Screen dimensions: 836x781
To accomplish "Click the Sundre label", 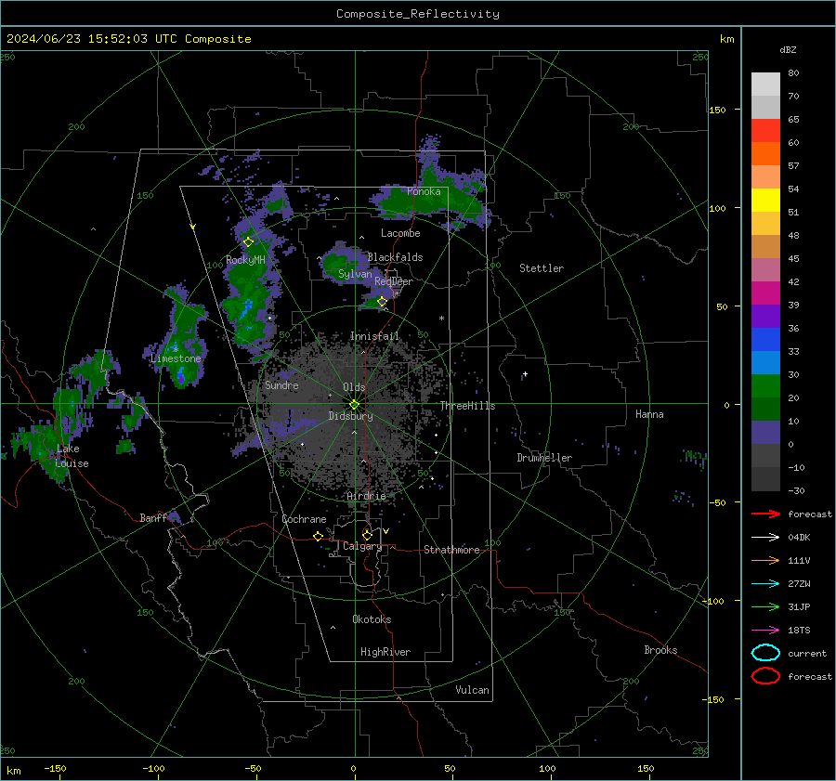I will [281, 384].
